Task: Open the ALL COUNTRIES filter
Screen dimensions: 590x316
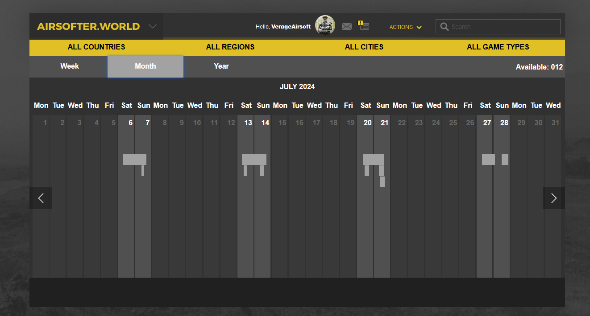Action: tap(96, 47)
